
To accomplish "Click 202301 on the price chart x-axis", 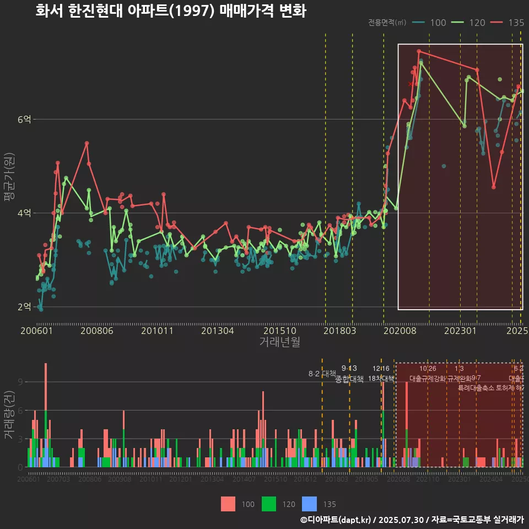I will click(x=460, y=331).
